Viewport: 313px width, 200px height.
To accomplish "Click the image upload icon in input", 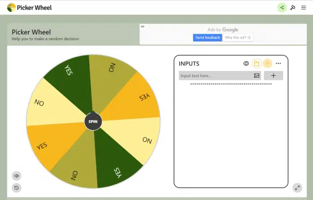I will pos(257,76).
